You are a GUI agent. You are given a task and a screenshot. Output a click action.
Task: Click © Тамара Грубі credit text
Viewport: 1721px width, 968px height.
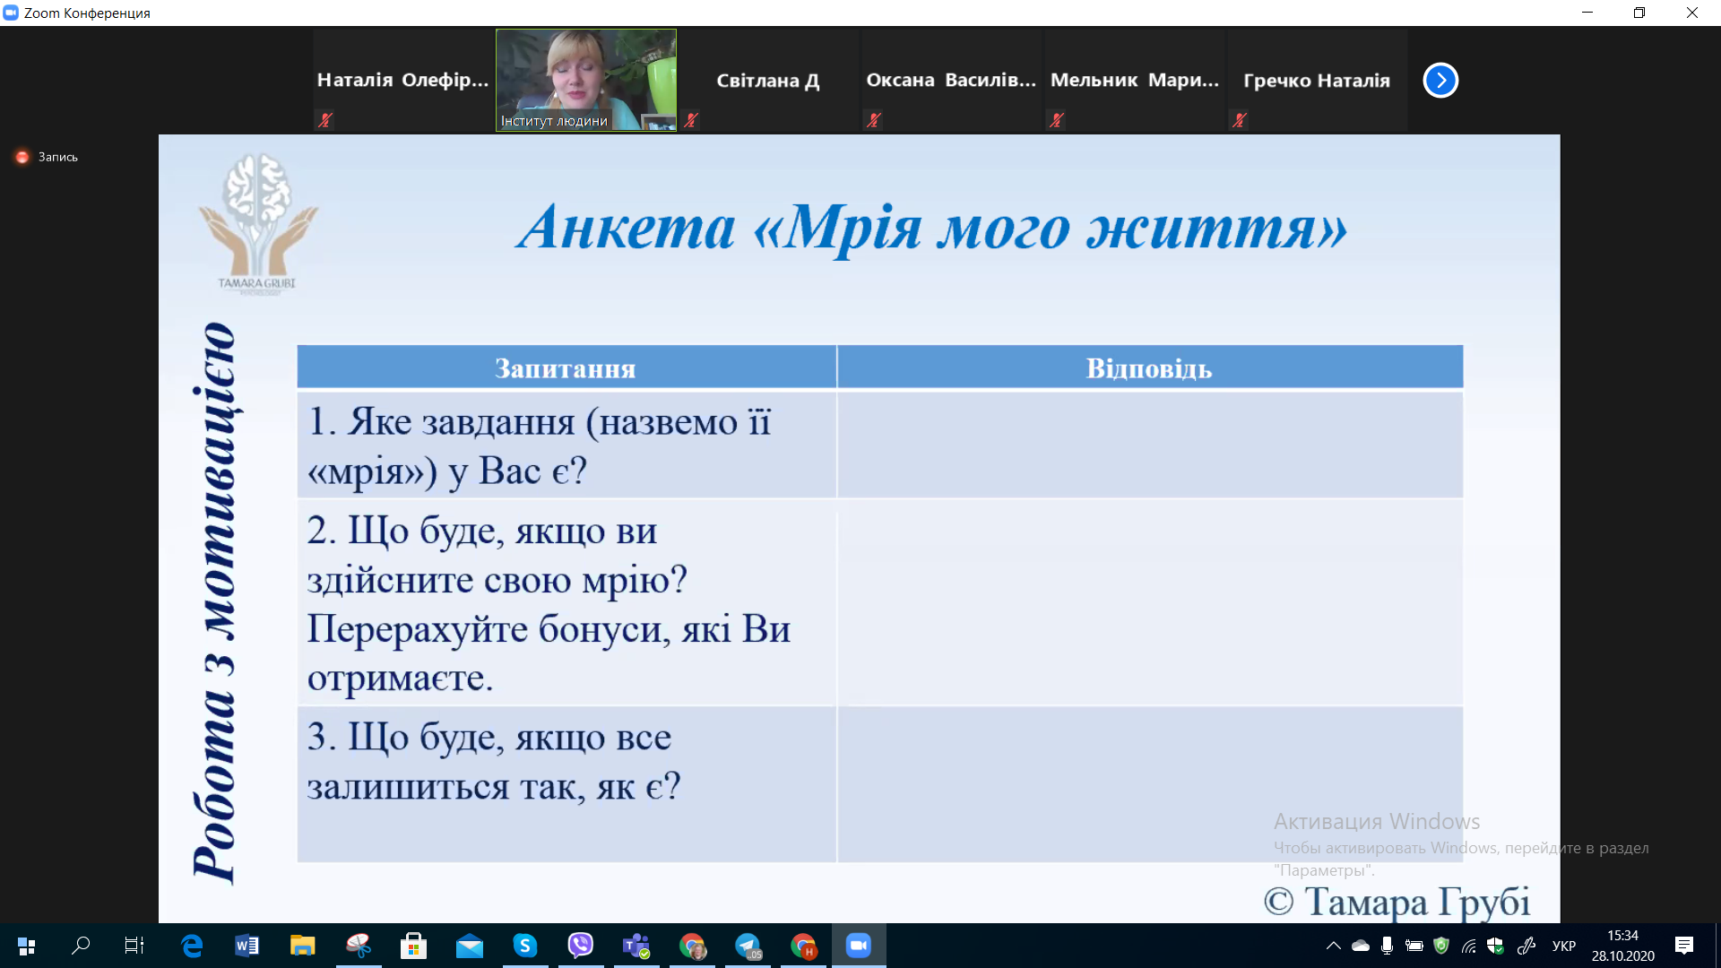[1397, 901]
